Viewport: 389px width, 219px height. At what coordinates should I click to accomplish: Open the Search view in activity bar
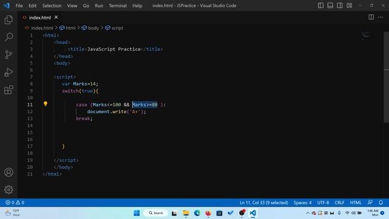pyautogui.click(x=9, y=37)
